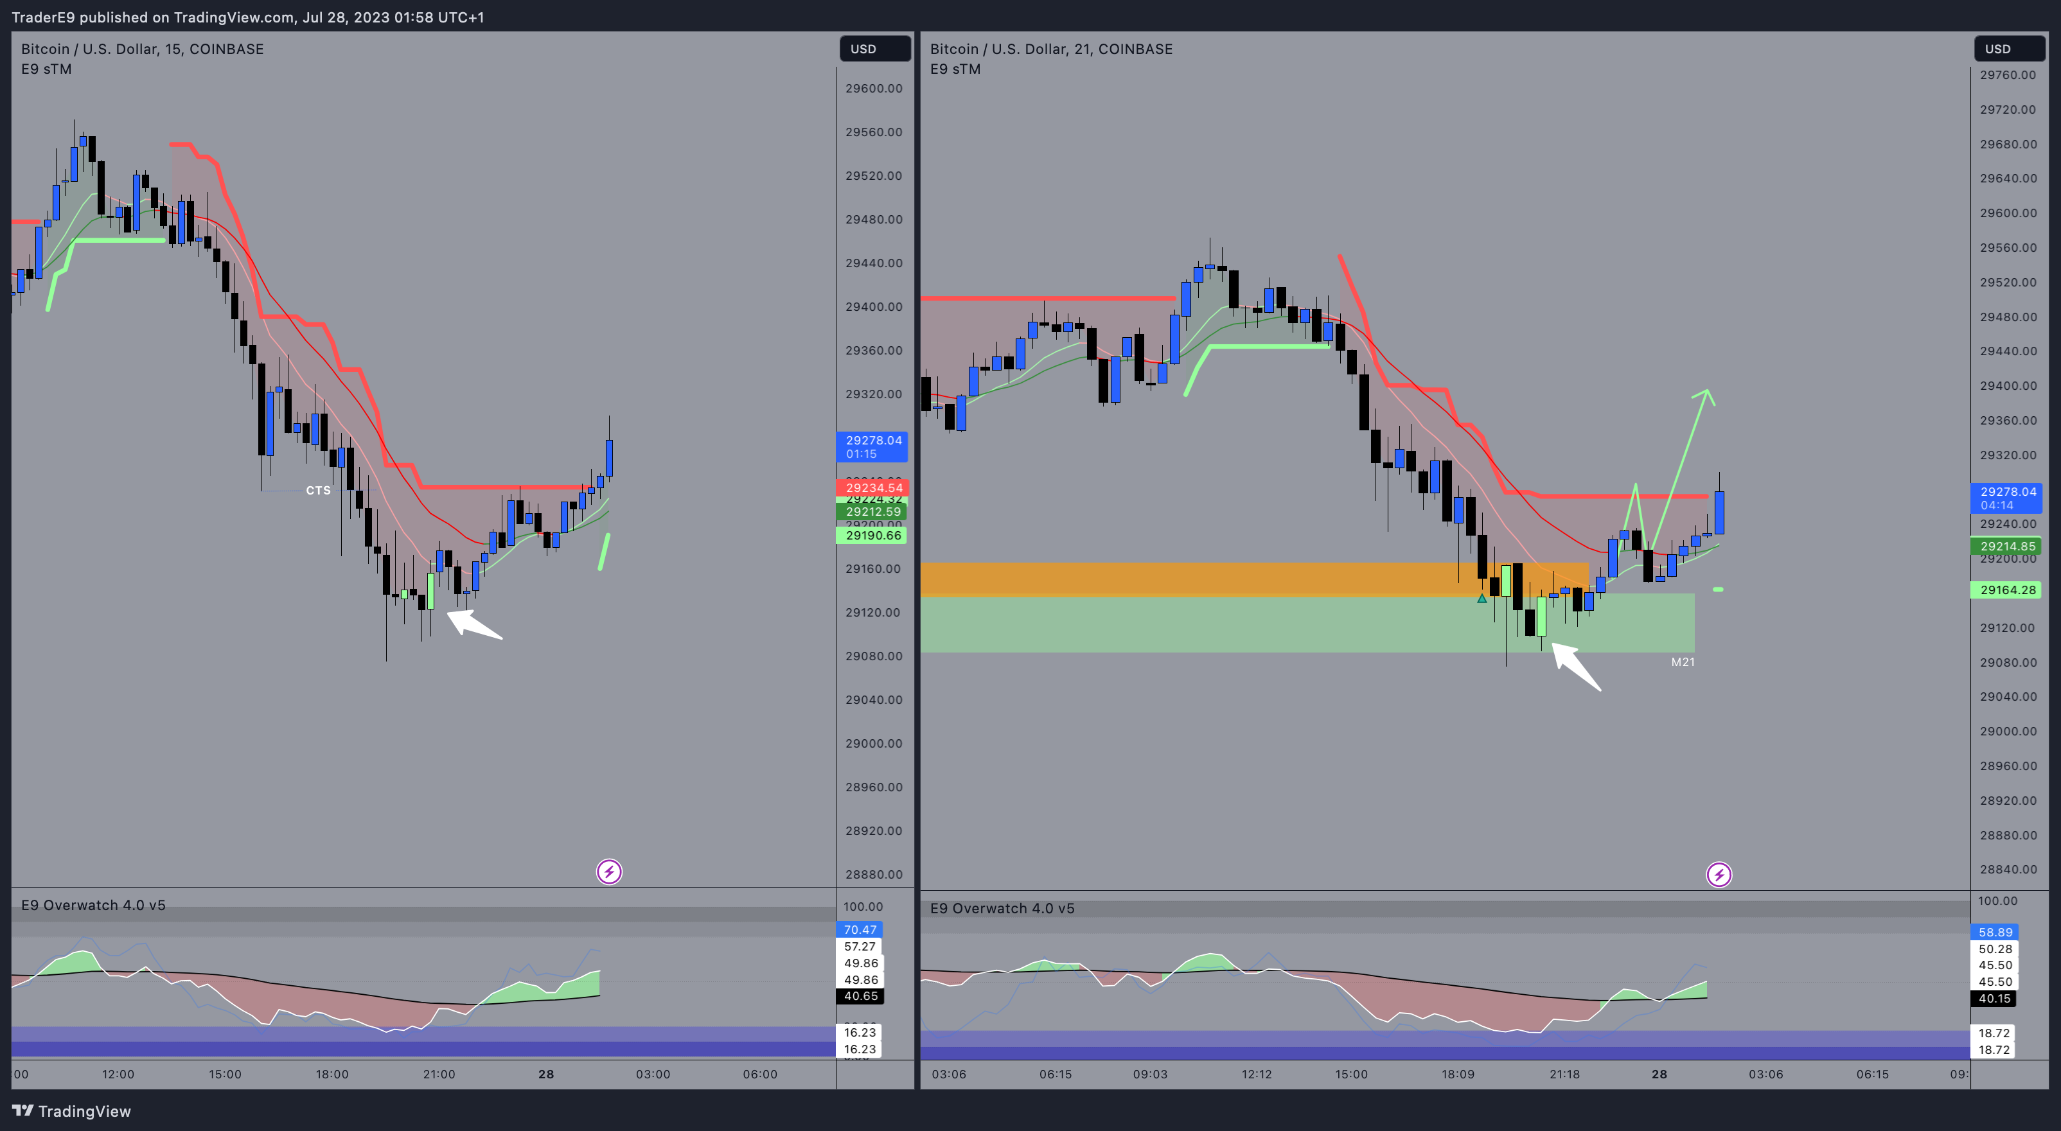Screen dimensions: 2061x1131
Task: Click the CTS marker on left chart
Action: 319,490
